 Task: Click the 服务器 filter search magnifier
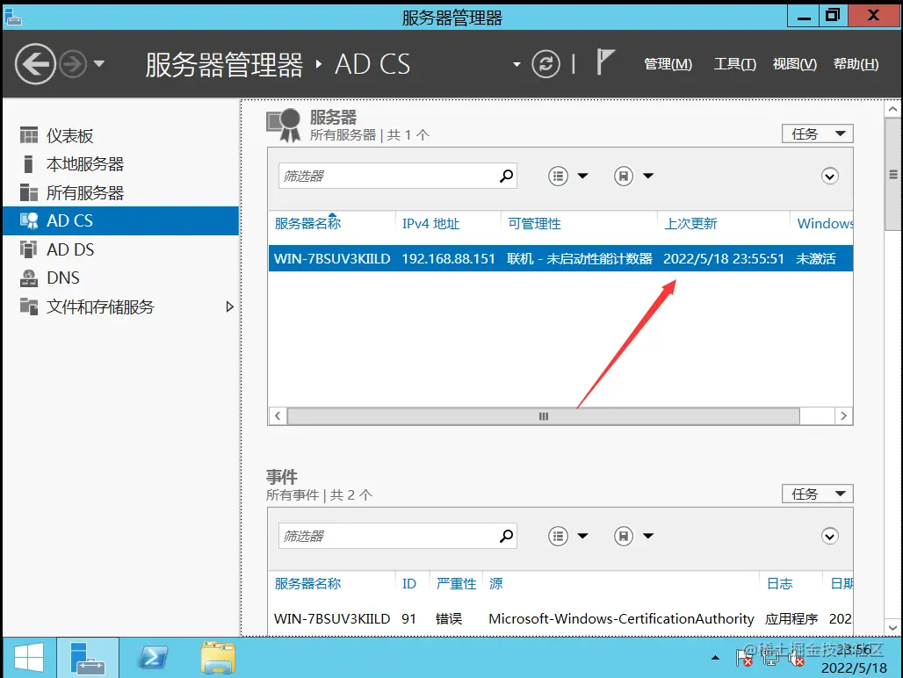(x=507, y=176)
